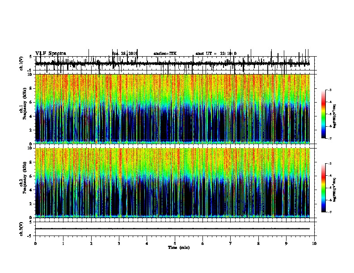Click the '8' frequency tick of ch.2 spectrogram
Viewport: 354px width, 273px height.
click(x=31, y=162)
